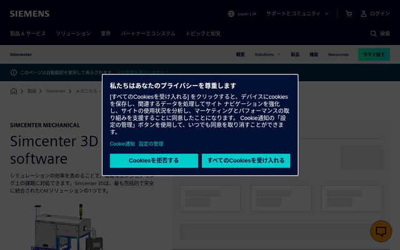This screenshot has height=250, width=400.
Task: Expand the サポートとコミュニティ dropdown
Action: [297, 14]
